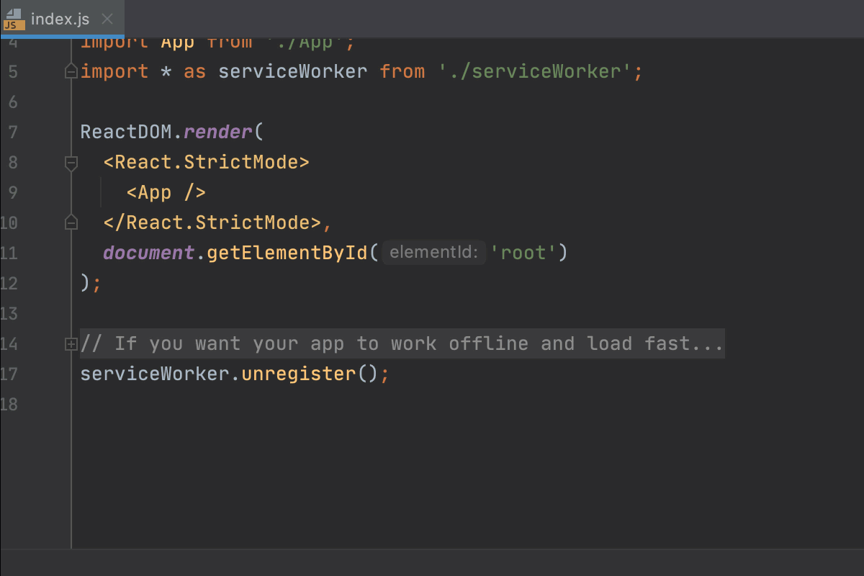Image resolution: width=864 pixels, height=576 pixels.
Task: Click the expand plus icon at line 14
Action: [x=71, y=343]
